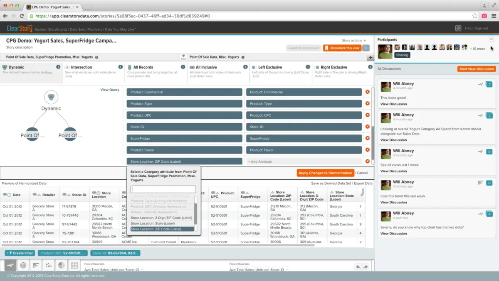499x281 pixels.
Task: Click Apply Changes to Harmonization button
Action: [x=326, y=173]
